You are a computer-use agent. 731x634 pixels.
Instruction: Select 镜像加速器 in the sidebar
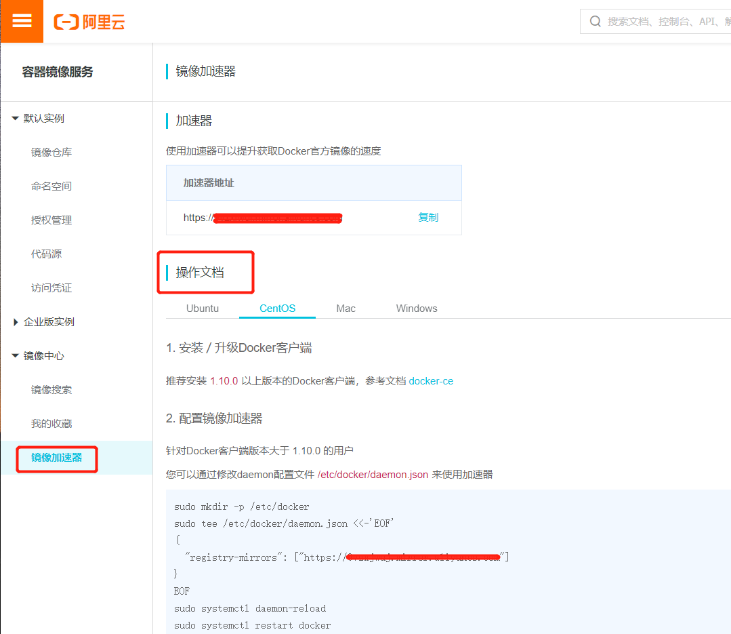[56, 458]
